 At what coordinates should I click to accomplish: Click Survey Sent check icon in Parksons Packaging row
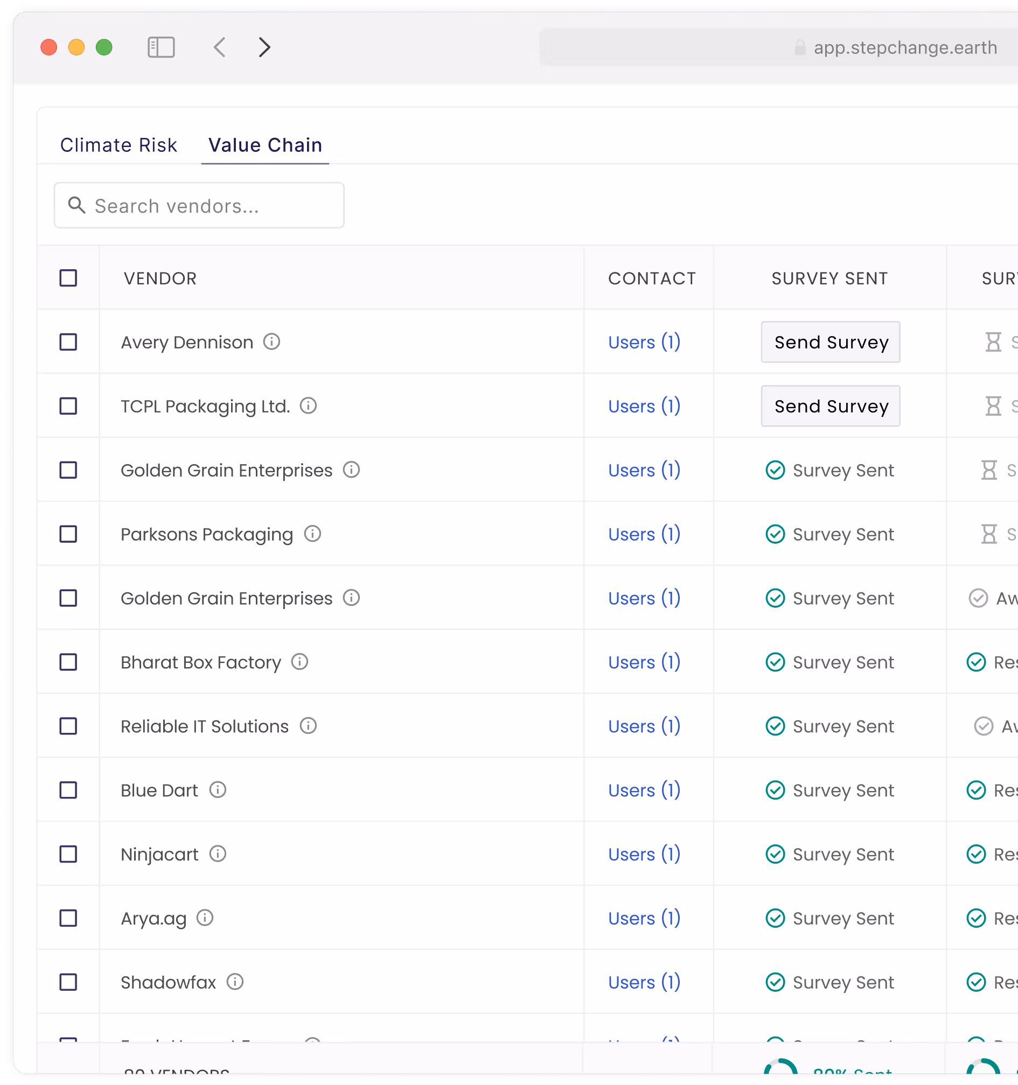[775, 534]
